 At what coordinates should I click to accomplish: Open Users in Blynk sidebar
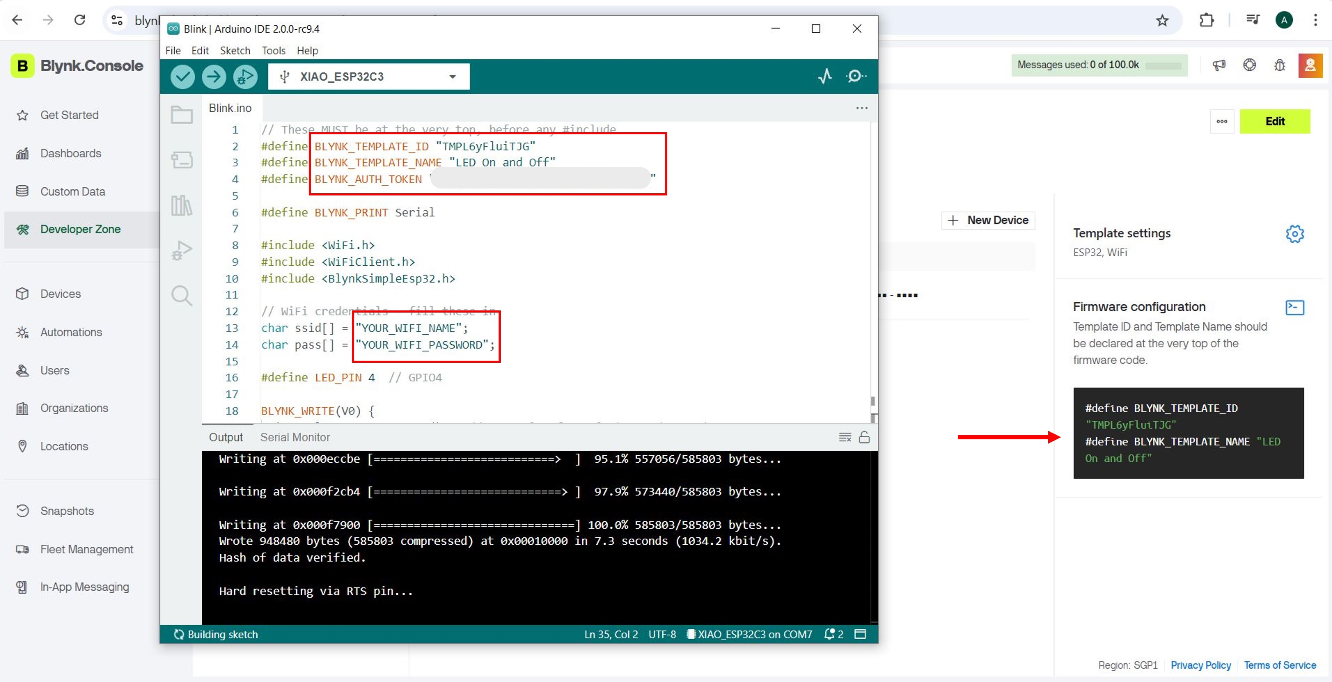point(54,370)
